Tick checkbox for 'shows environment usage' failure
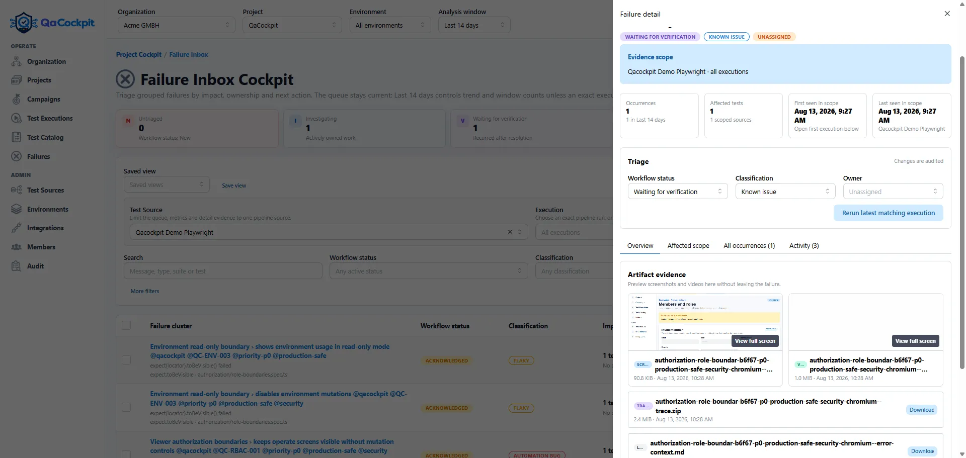Image resolution: width=966 pixels, height=458 pixels. [126, 360]
